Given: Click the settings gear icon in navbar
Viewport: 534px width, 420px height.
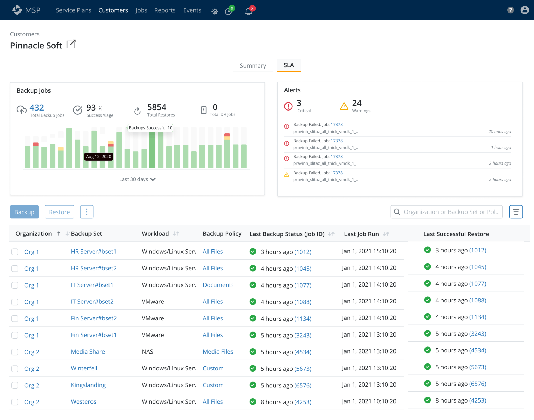Looking at the screenshot, I should [215, 11].
